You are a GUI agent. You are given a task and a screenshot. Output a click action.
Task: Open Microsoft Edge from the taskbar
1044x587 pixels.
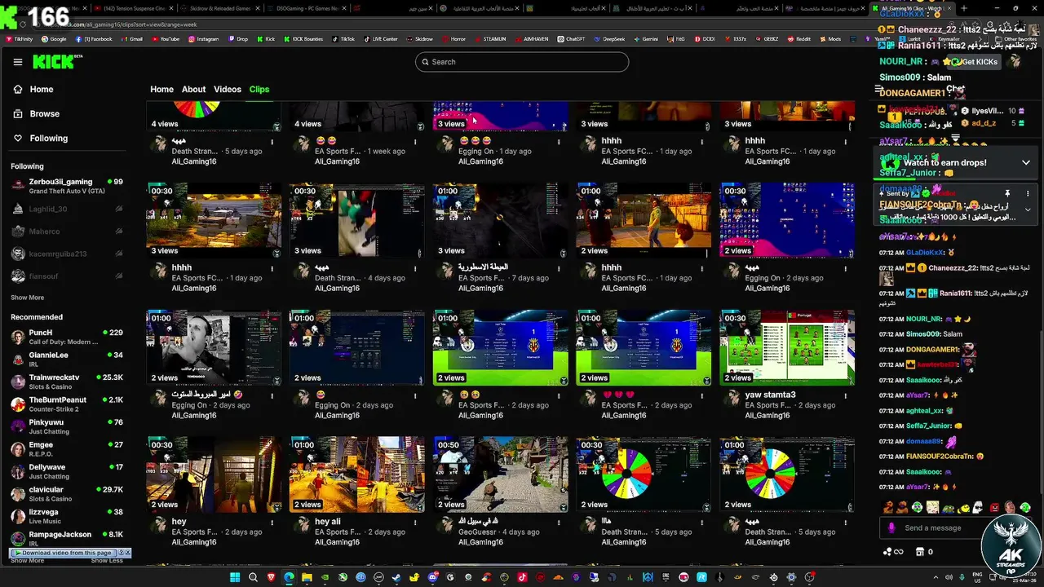(x=289, y=577)
